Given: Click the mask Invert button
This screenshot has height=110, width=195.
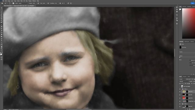Looking at the screenshot, I should click(x=192, y=65).
